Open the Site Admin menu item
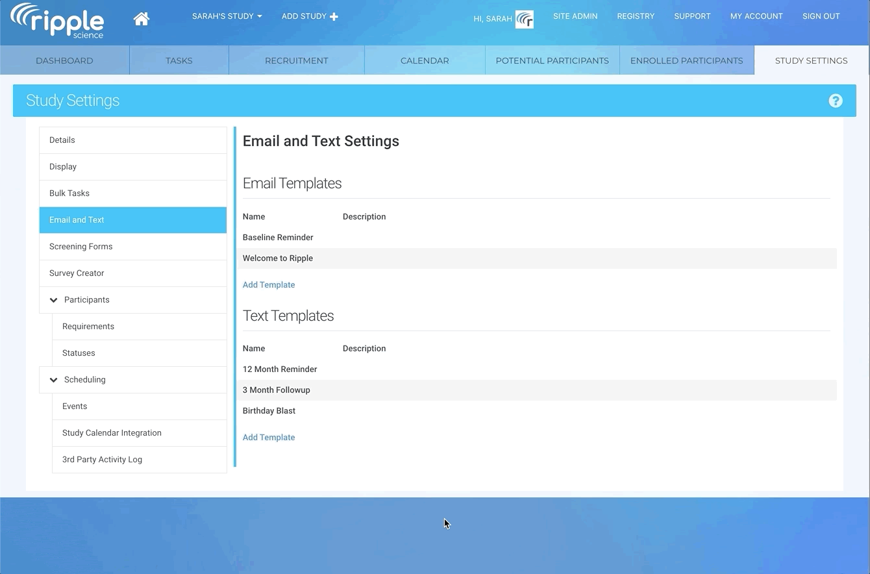This screenshot has height=574, width=870. pyautogui.click(x=575, y=16)
